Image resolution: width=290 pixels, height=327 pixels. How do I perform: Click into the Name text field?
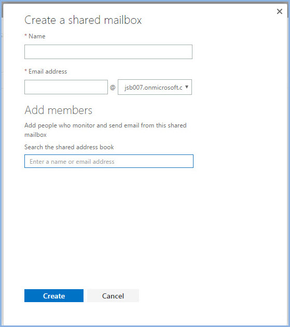108,52
